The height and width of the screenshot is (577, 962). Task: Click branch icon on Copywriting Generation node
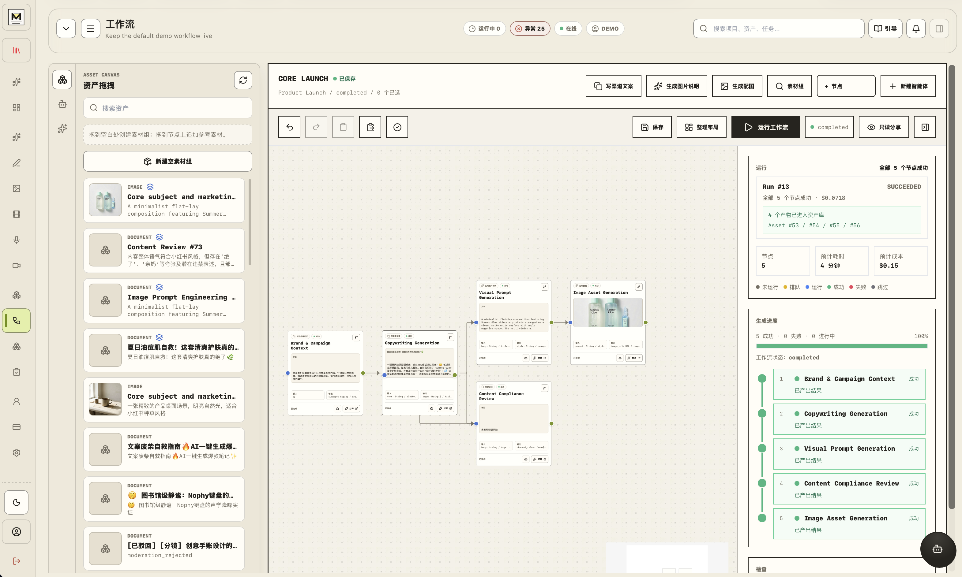[450, 337]
